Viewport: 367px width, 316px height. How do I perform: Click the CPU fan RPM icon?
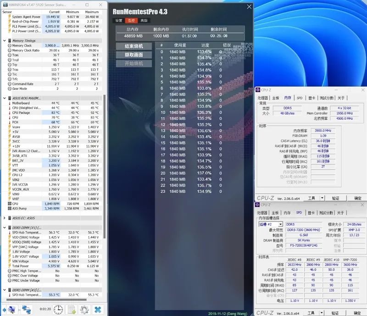tap(10, 204)
